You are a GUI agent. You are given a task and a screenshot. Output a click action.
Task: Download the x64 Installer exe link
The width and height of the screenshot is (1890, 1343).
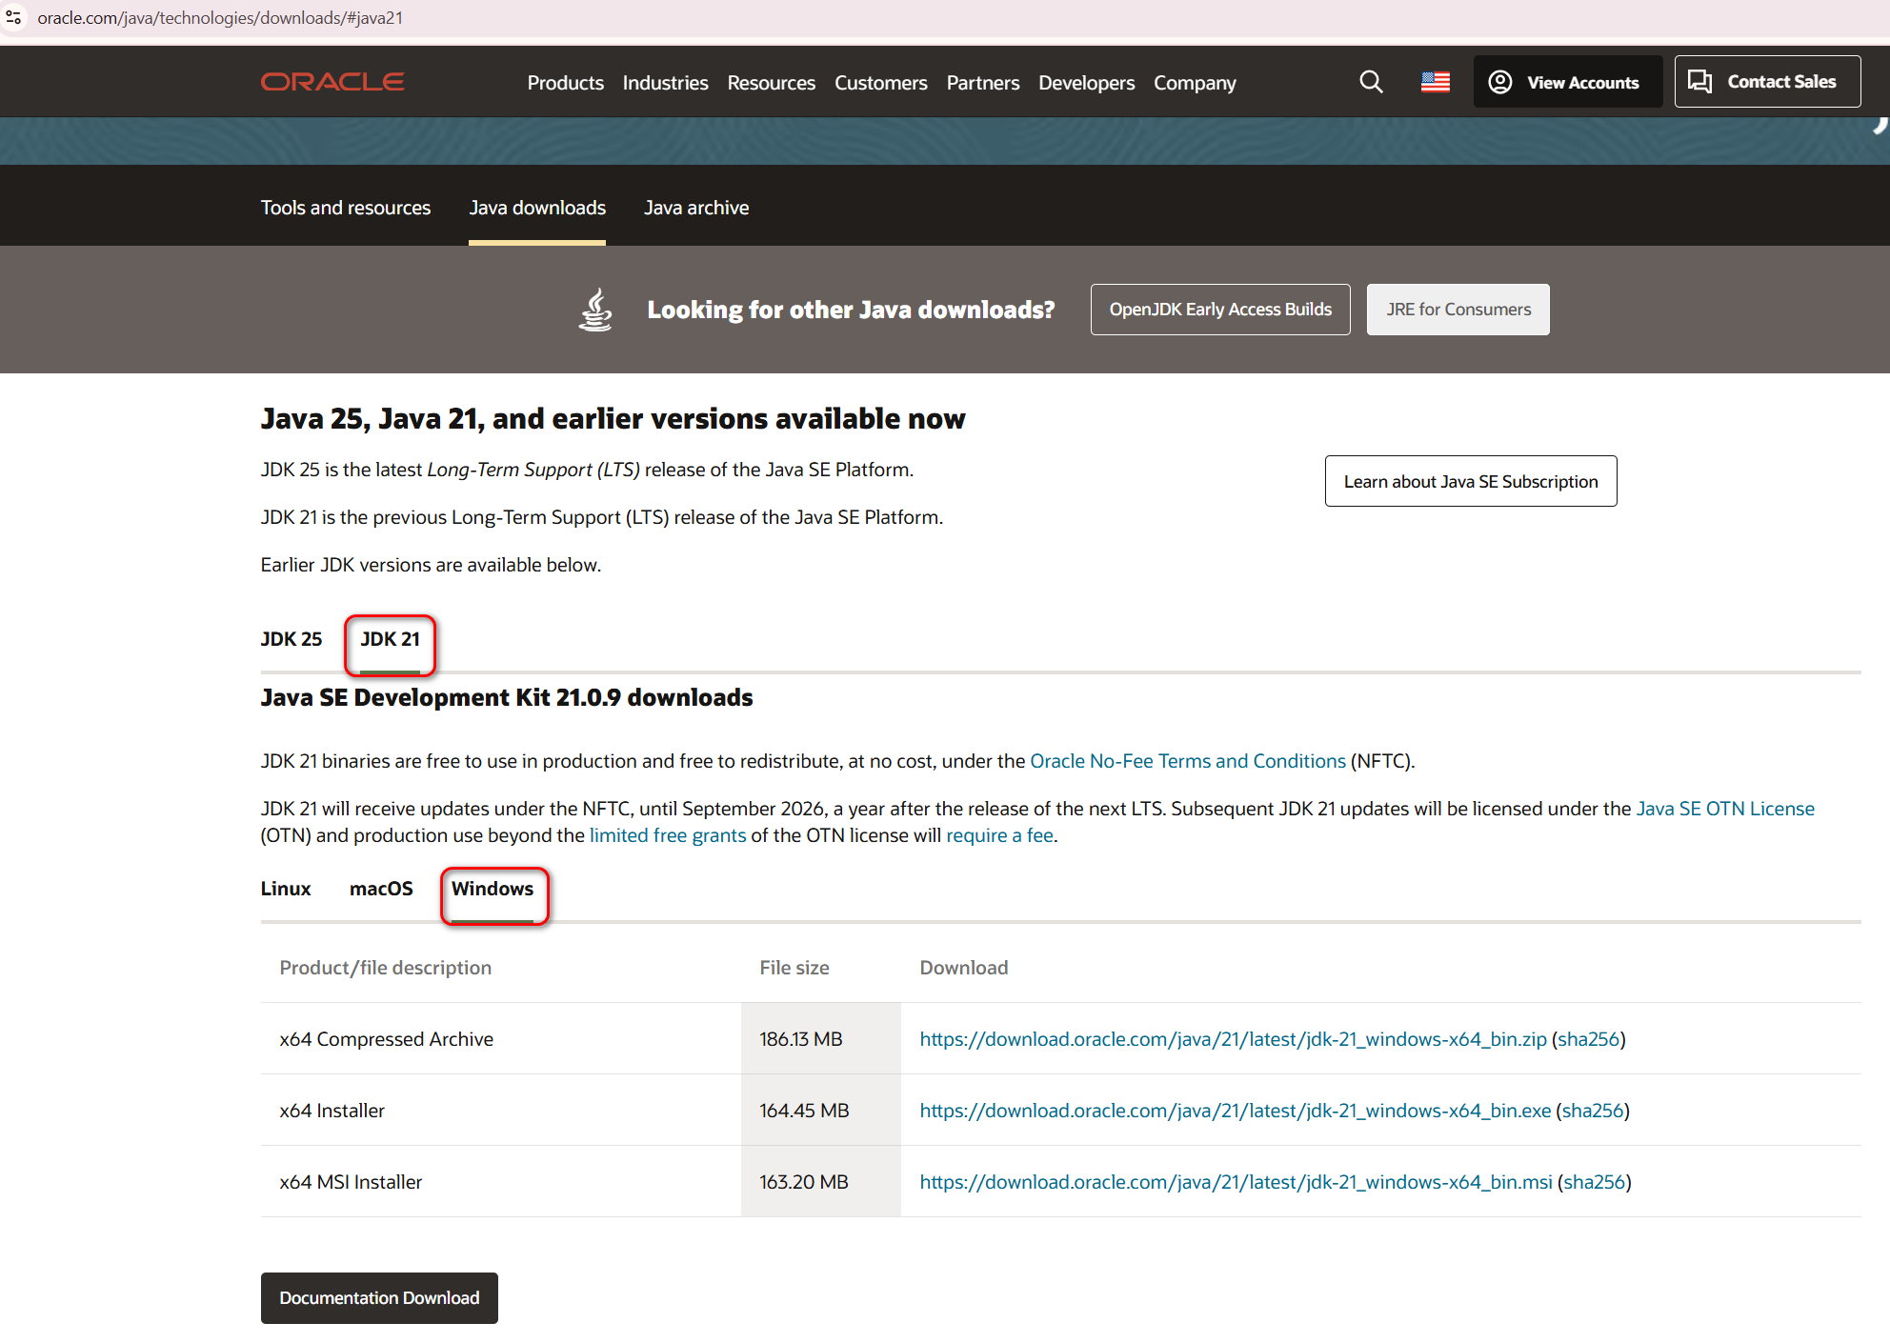[1235, 1111]
